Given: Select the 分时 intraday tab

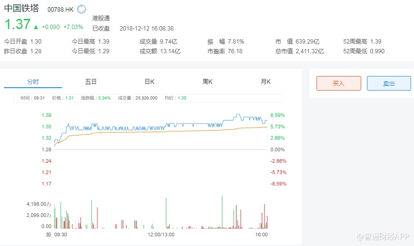Looking at the screenshot, I should [32, 82].
